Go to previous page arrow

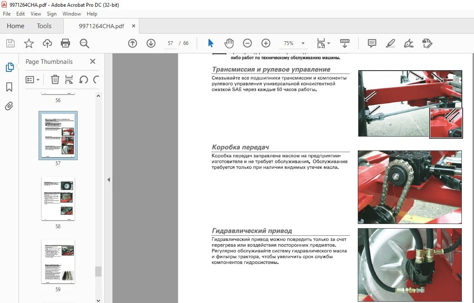click(133, 43)
